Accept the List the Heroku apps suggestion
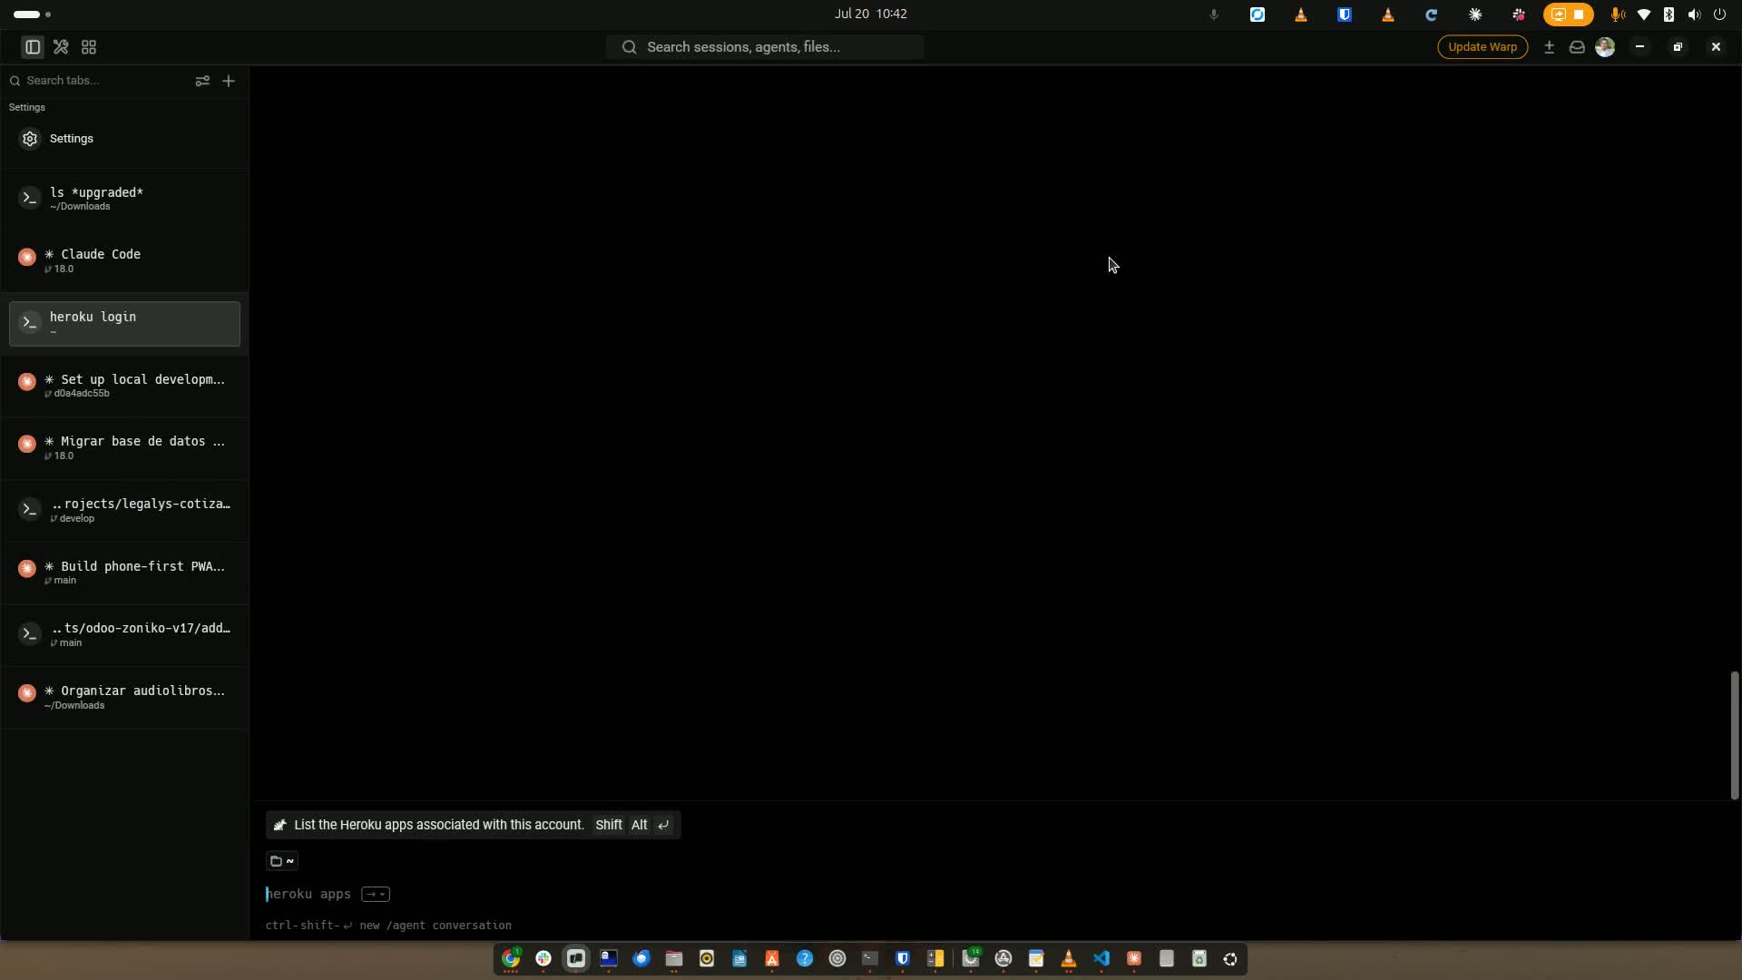The height and width of the screenshot is (980, 1742). click(x=473, y=825)
